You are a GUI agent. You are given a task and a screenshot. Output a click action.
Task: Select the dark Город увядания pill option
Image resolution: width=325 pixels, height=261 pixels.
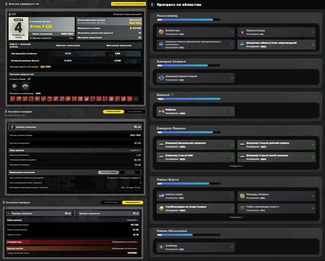(x=135, y=112)
